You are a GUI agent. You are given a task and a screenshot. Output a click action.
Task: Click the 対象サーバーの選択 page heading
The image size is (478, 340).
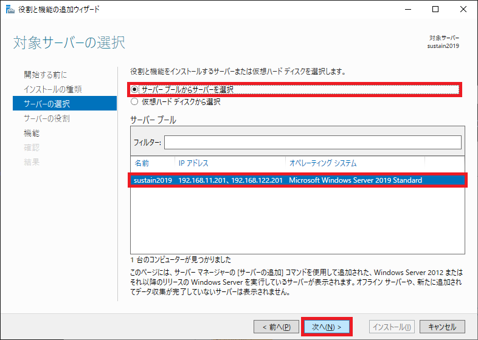click(69, 42)
